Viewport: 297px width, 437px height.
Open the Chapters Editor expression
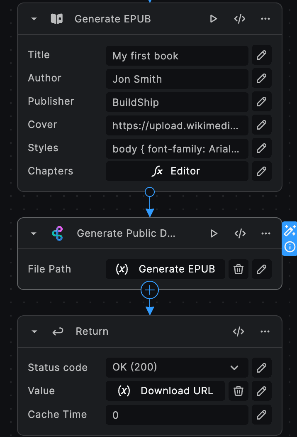(x=177, y=171)
